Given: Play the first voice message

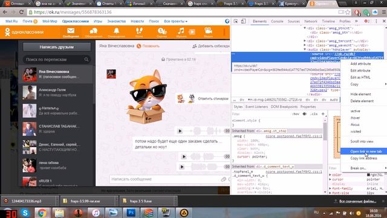Looking at the screenshot, I should tap(180, 131).
